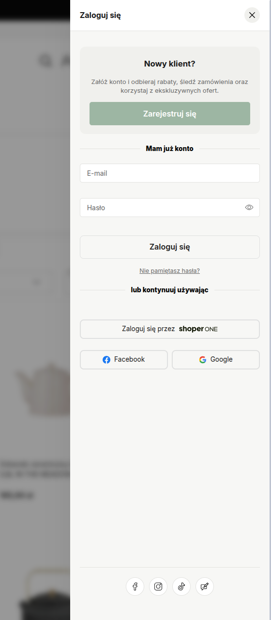Continue with the Facebook login button

[124, 360]
